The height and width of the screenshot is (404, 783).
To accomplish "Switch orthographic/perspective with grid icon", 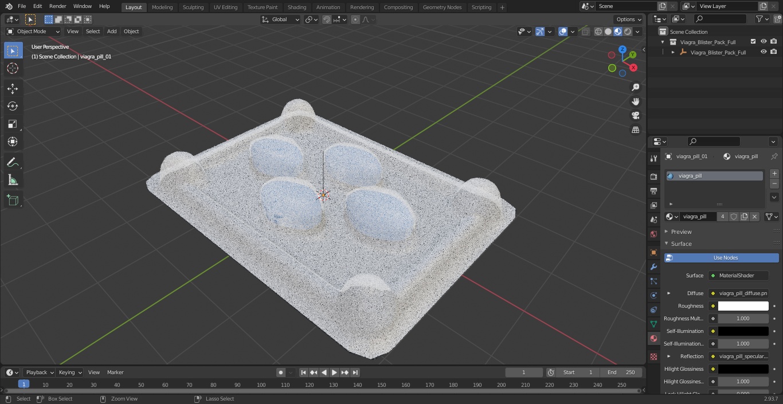I will [x=635, y=130].
